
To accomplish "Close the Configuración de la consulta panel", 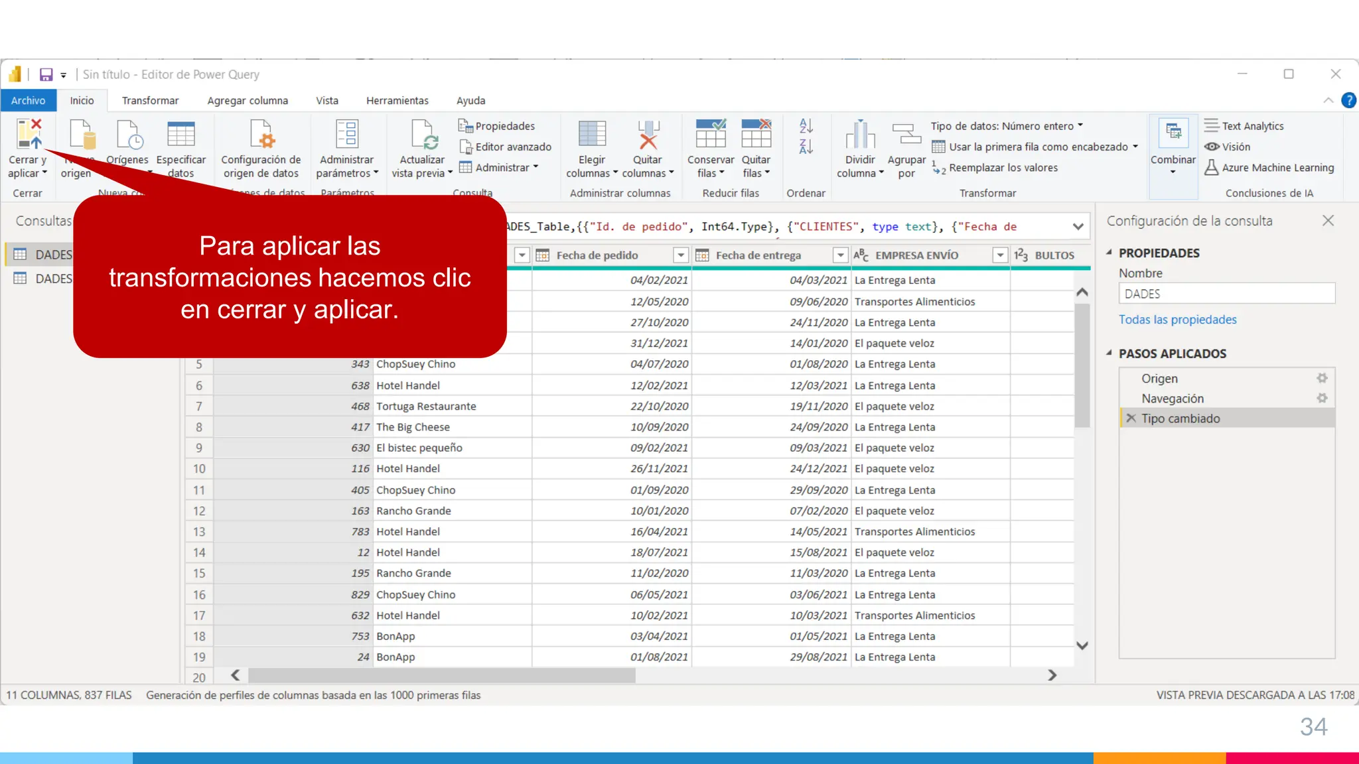I will coord(1328,221).
